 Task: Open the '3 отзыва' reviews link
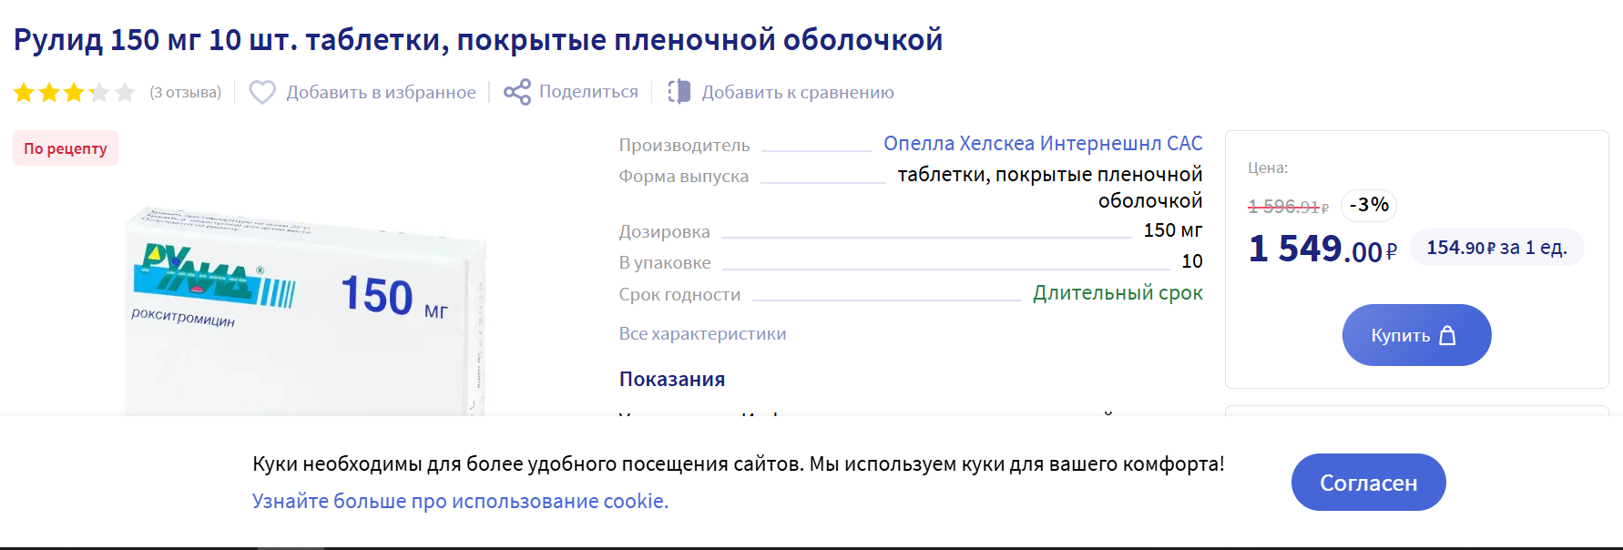[x=186, y=92]
